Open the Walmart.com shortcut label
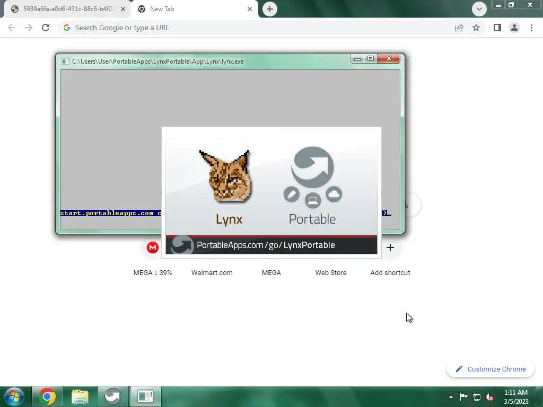 [x=212, y=273]
